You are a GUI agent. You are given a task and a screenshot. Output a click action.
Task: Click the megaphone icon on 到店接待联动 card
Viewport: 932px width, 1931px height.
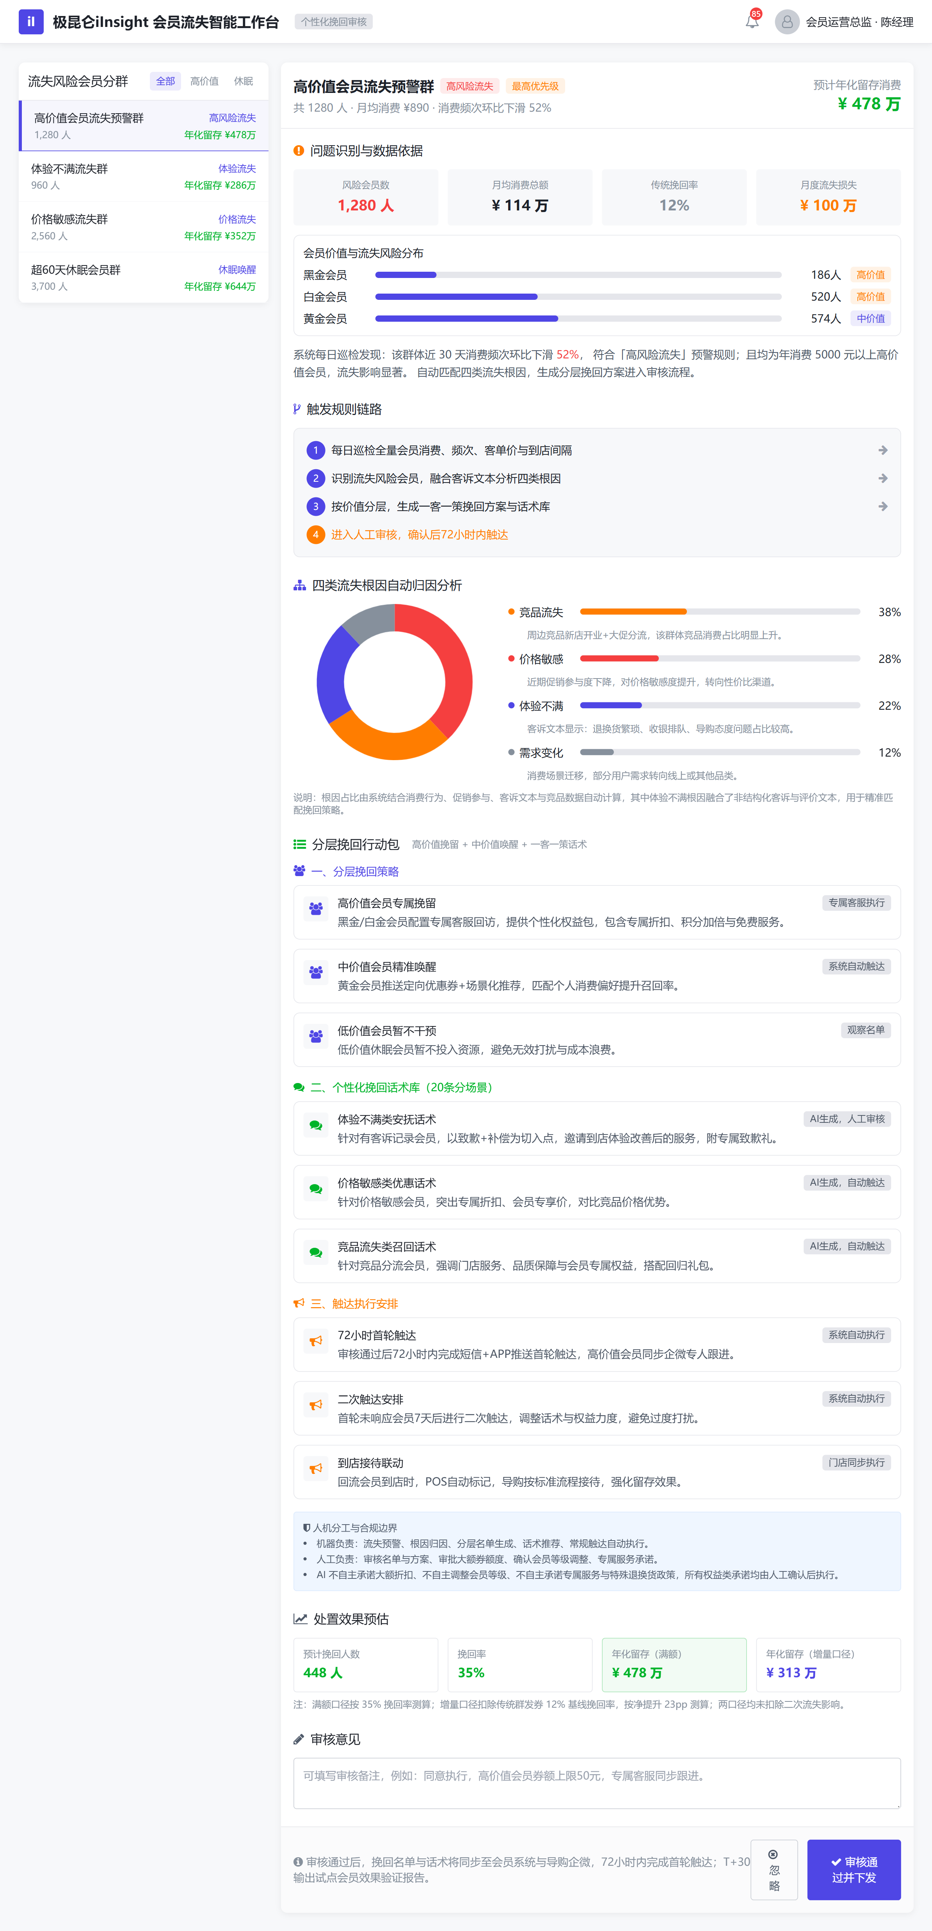(x=316, y=1468)
